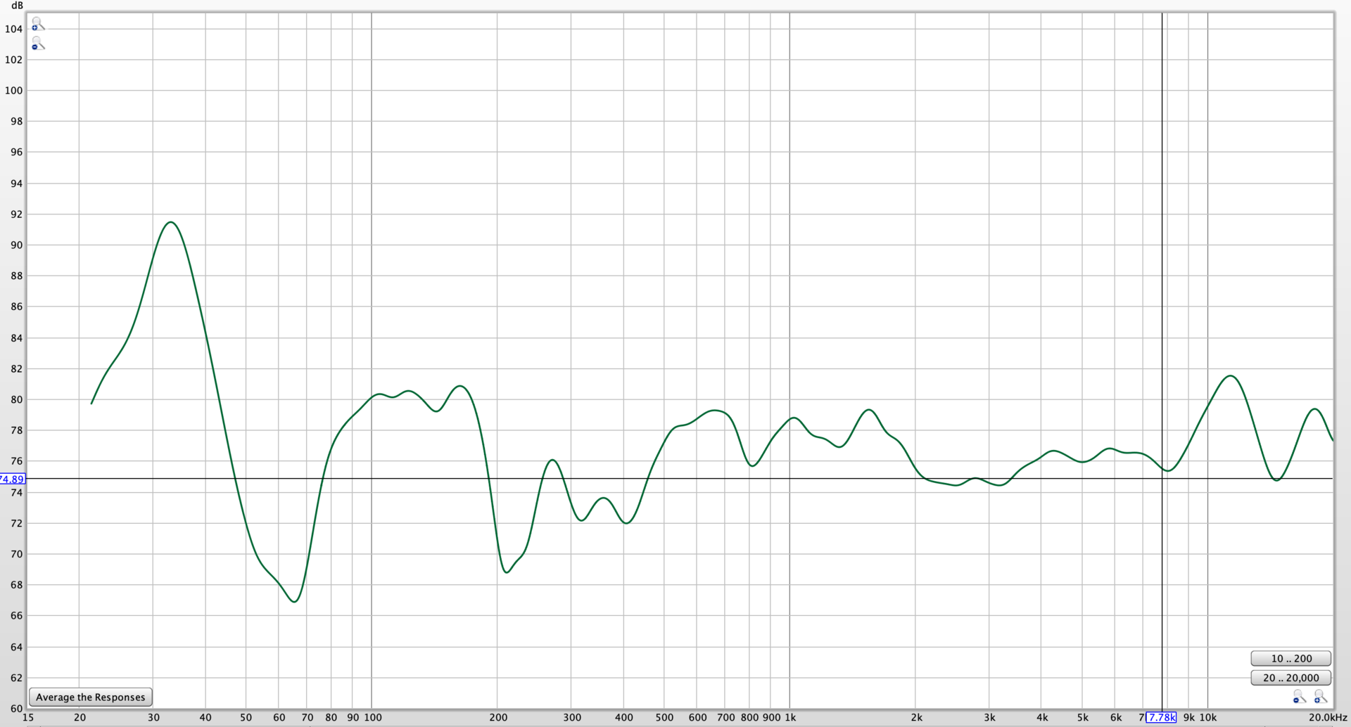This screenshot has width=1351, height=727.
Task: Click the 74.89 cursor level readout
Action: click(13, 479)
